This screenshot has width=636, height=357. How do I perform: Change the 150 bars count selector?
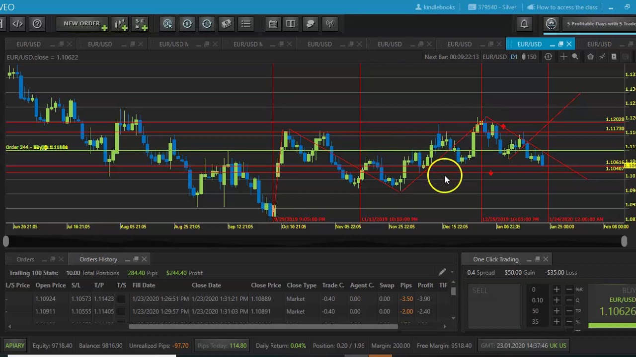[x=529, y=57]
